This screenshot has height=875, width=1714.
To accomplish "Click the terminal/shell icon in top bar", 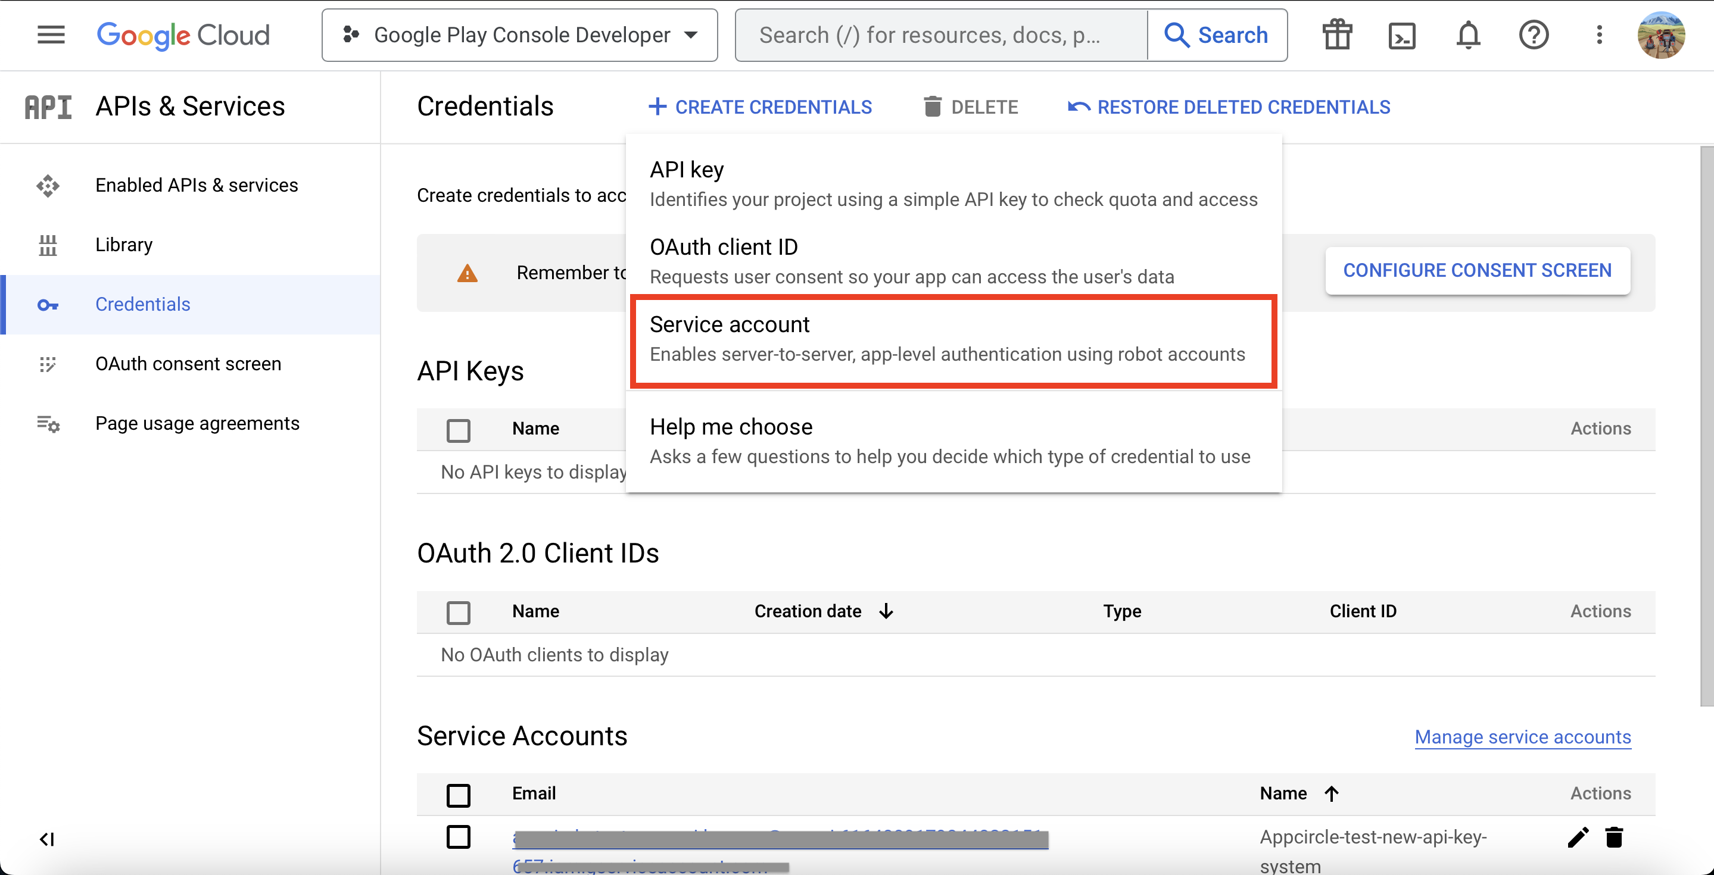I will 1401,35.
